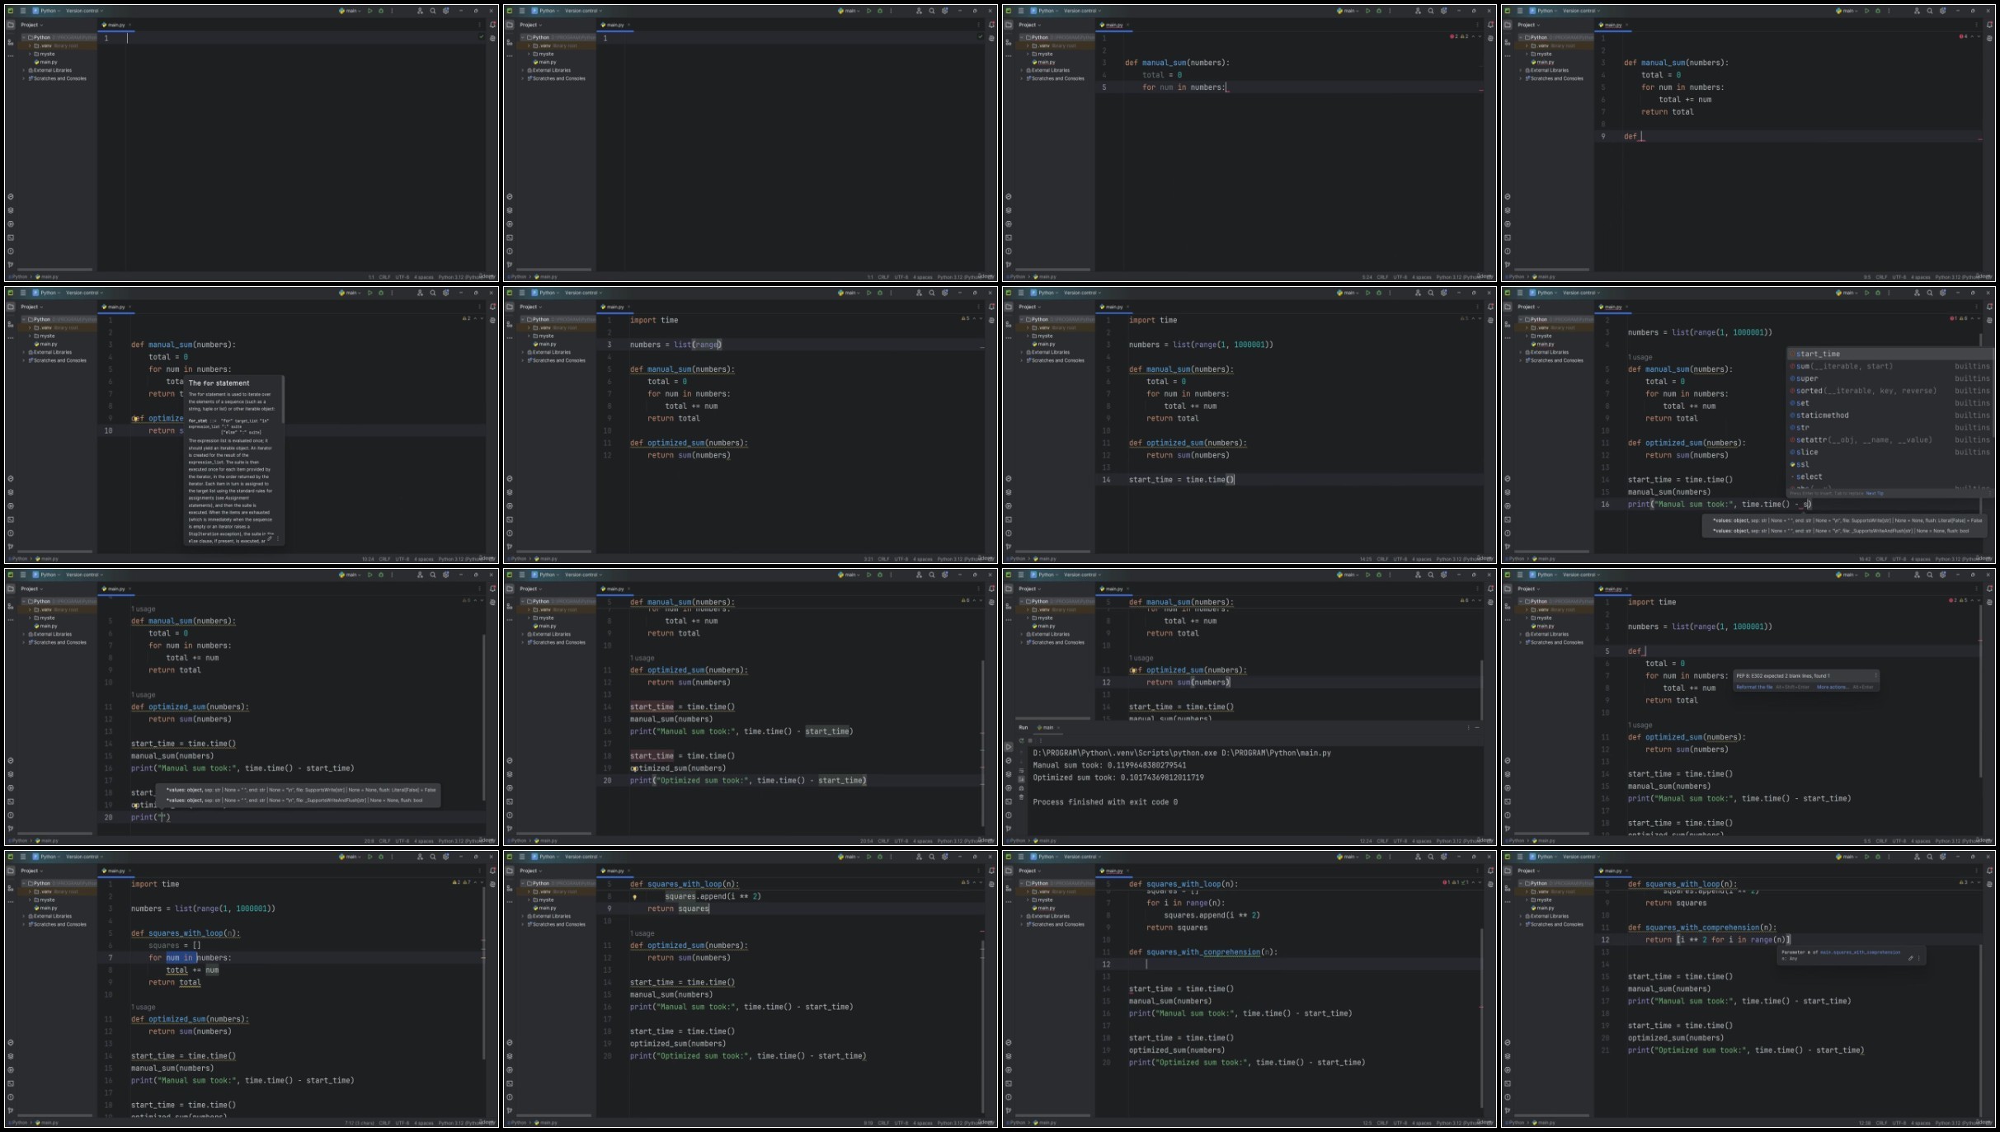Image resolution: width=2000 pixels, height=1132 pixels.
Task: Click "4 spaces" indent in PEP 8 frame status bar
Action: 1920,841
